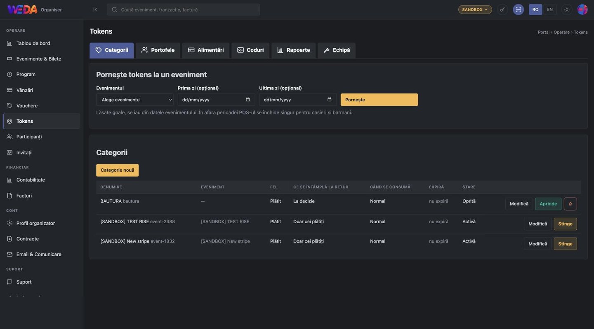Click the Prima zi date field
This screenshot has width=594, height=329.
(x=216, y=100)
